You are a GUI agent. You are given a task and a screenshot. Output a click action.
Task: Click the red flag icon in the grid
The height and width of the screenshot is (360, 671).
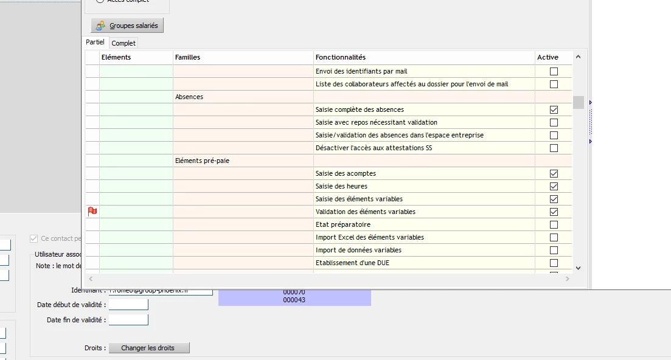pyautogui.click(x=92, y=212)
